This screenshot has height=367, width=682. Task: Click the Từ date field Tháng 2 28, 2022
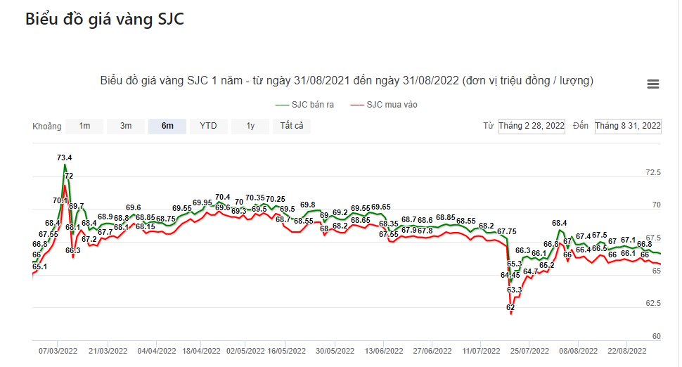532,126
